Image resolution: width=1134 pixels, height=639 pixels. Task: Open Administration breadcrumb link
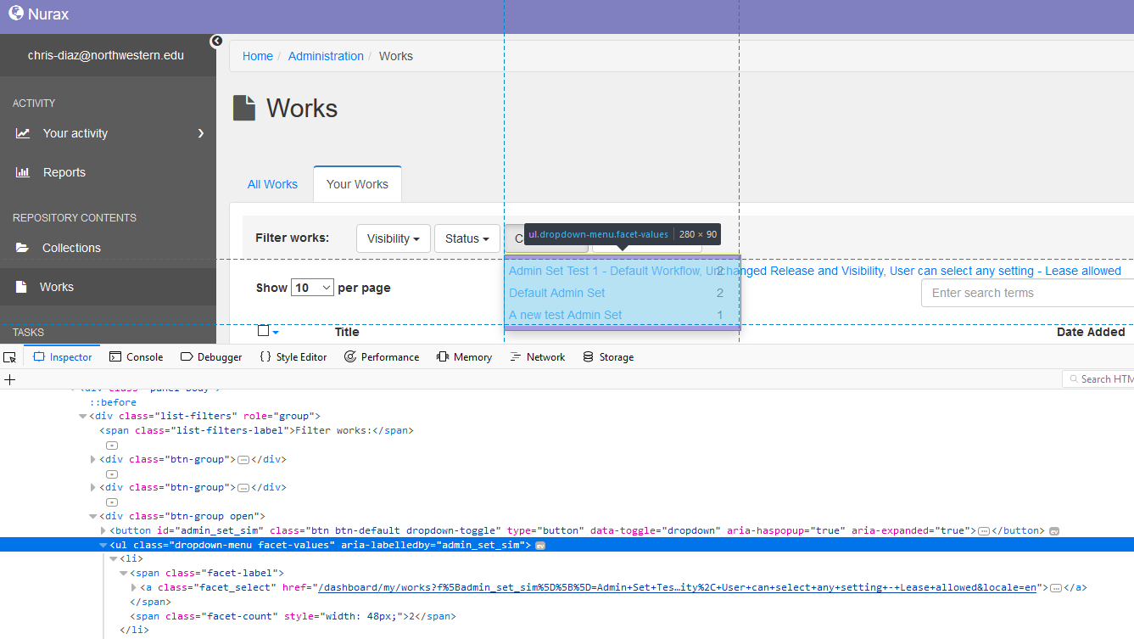326,56
